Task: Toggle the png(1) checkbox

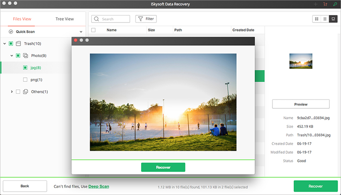Action: point(25,80)
